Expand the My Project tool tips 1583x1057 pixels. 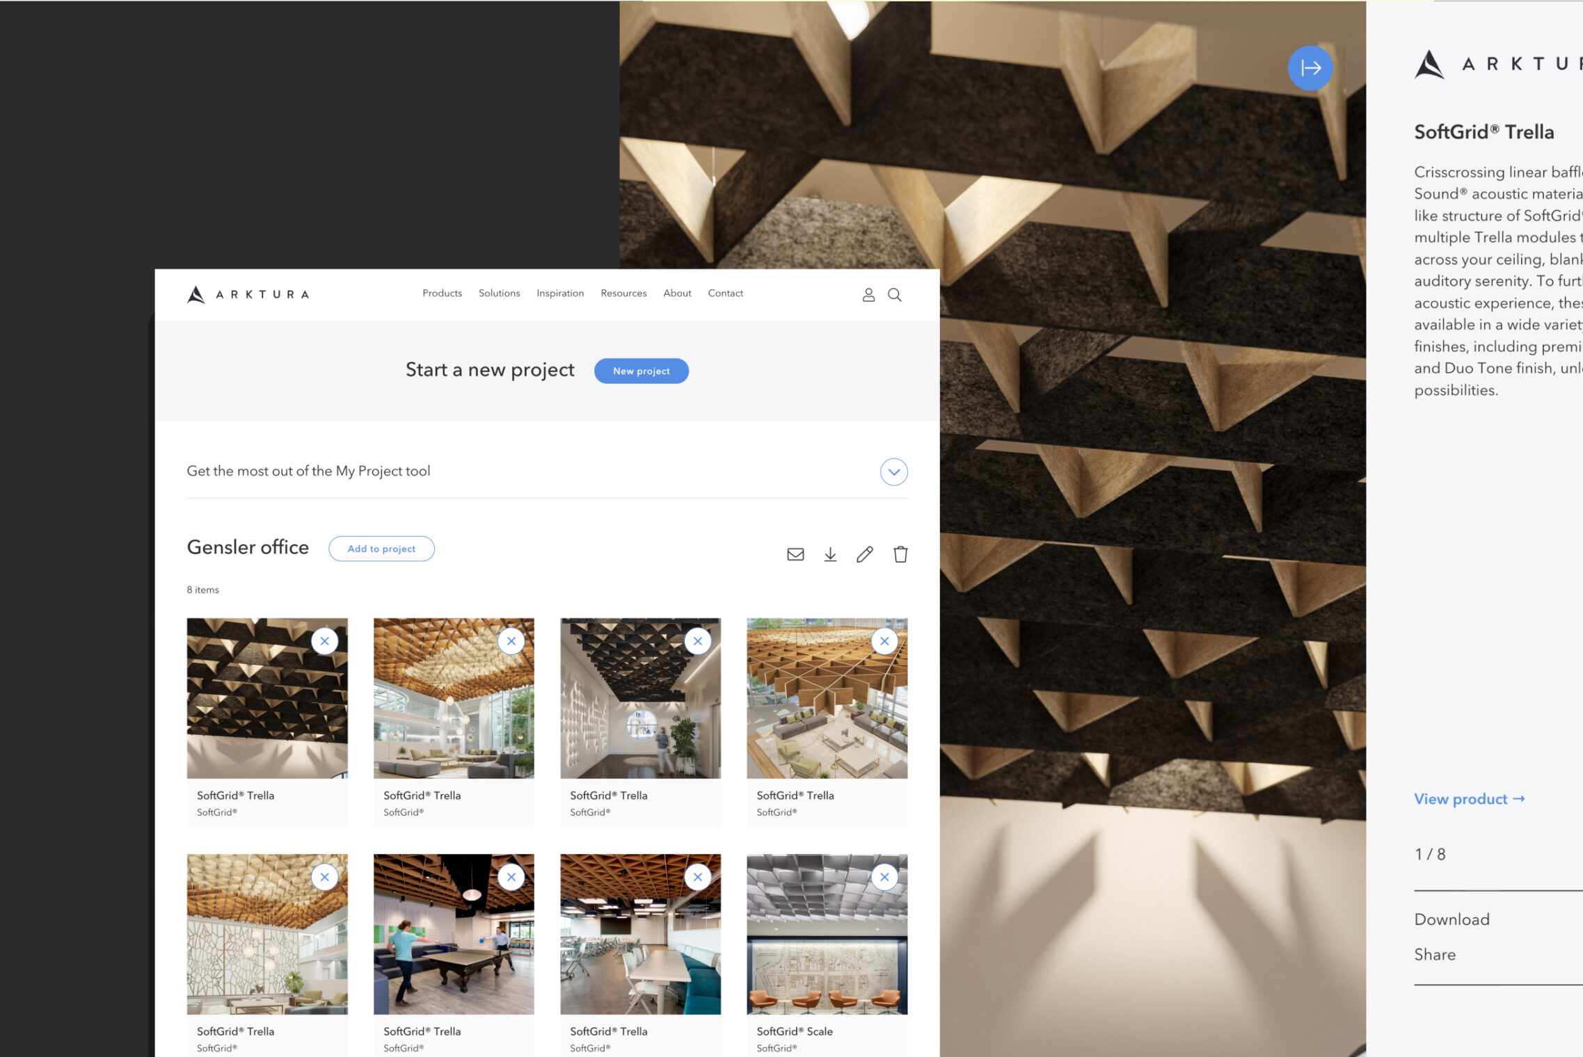893,472
